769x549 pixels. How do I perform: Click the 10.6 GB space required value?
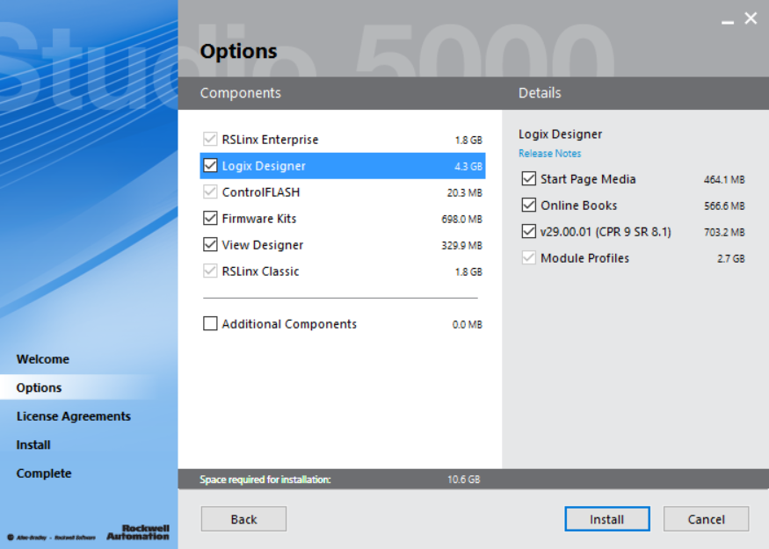[x=463, y=480]
